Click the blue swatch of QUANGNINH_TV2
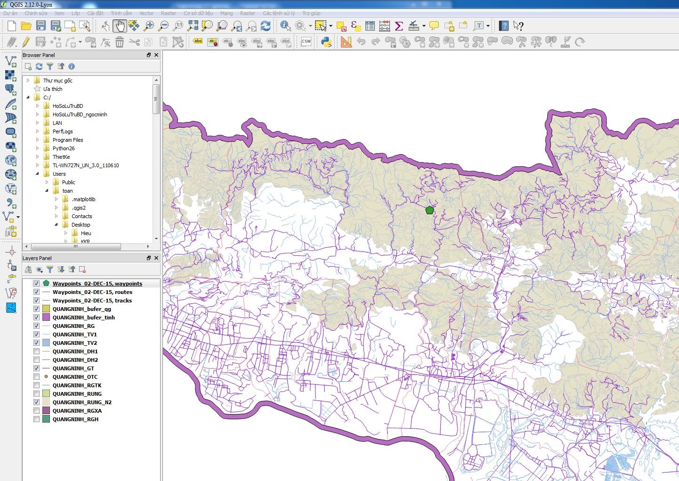The width and height of the screenshot is (679, 481). (x=46, y=343)
